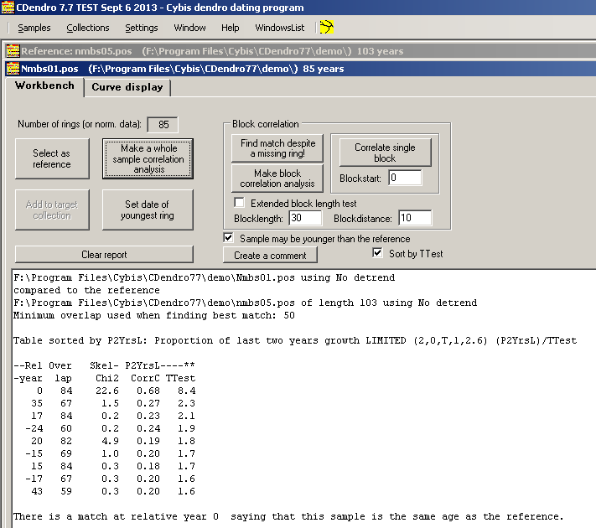Toggle the Sort by TTest checkbox

tap(377, 253)
